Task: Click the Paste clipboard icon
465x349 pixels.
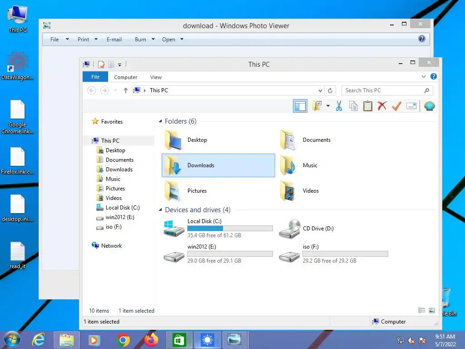Action: 368,106
